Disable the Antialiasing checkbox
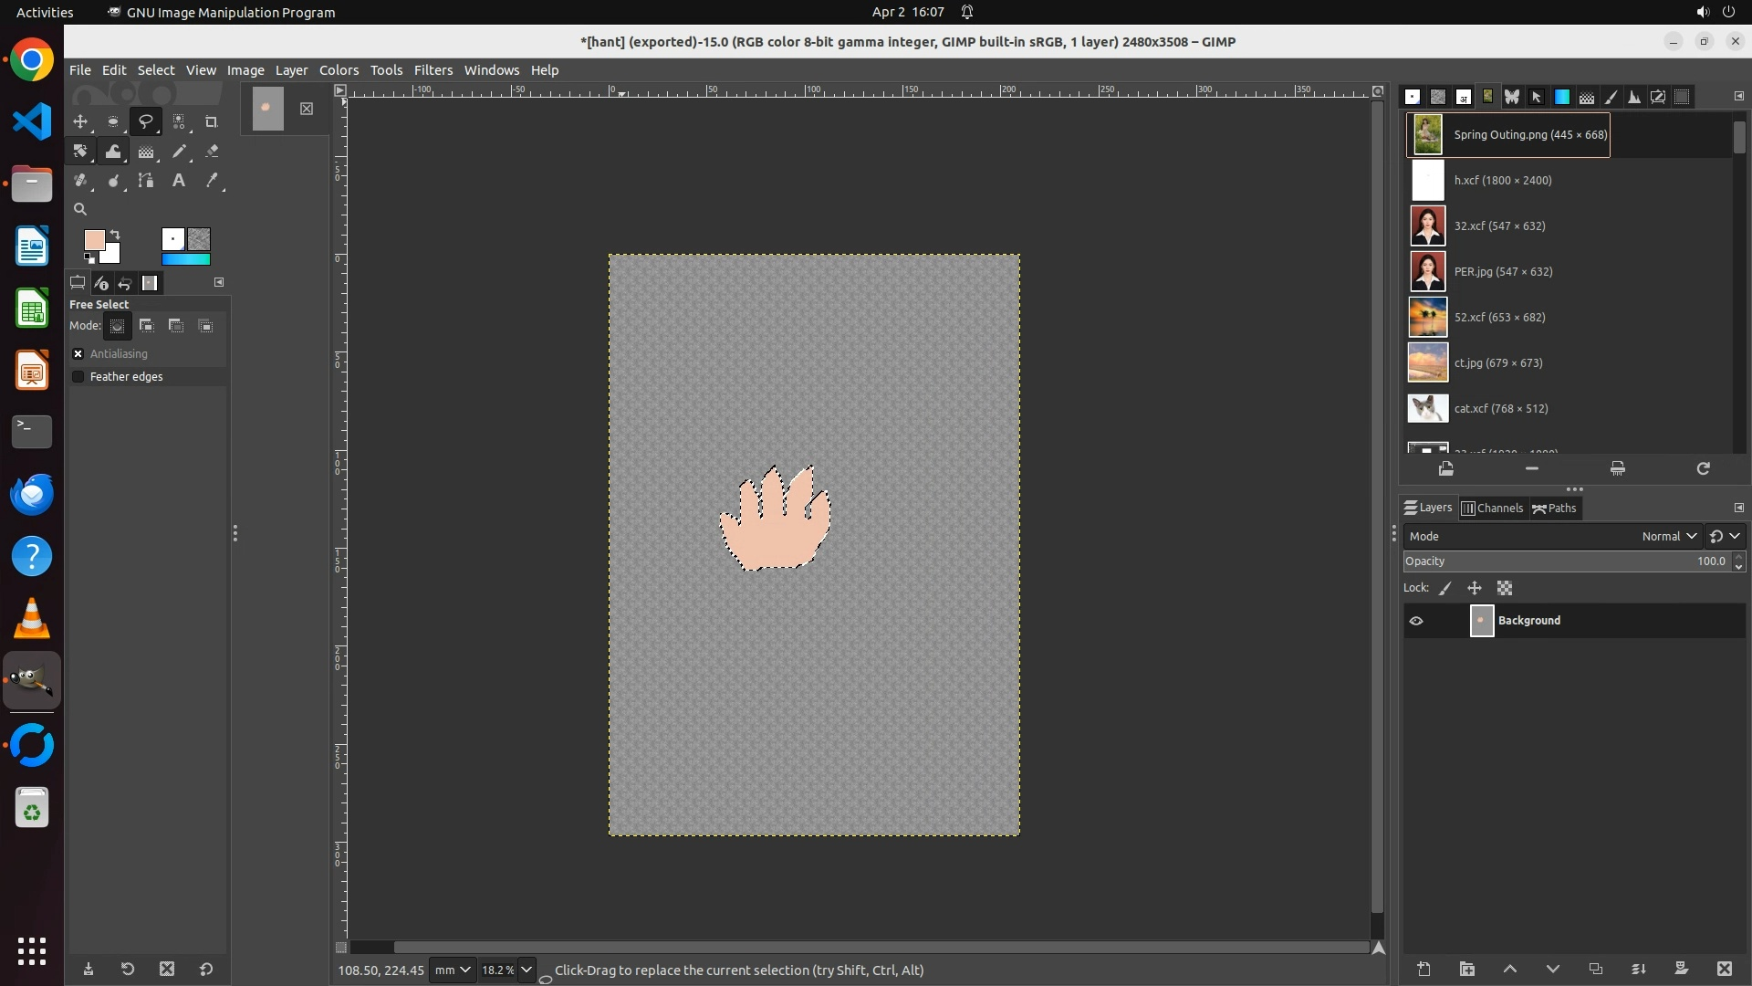This screenshot has height=986, width=1752. (x=78, y=354)
